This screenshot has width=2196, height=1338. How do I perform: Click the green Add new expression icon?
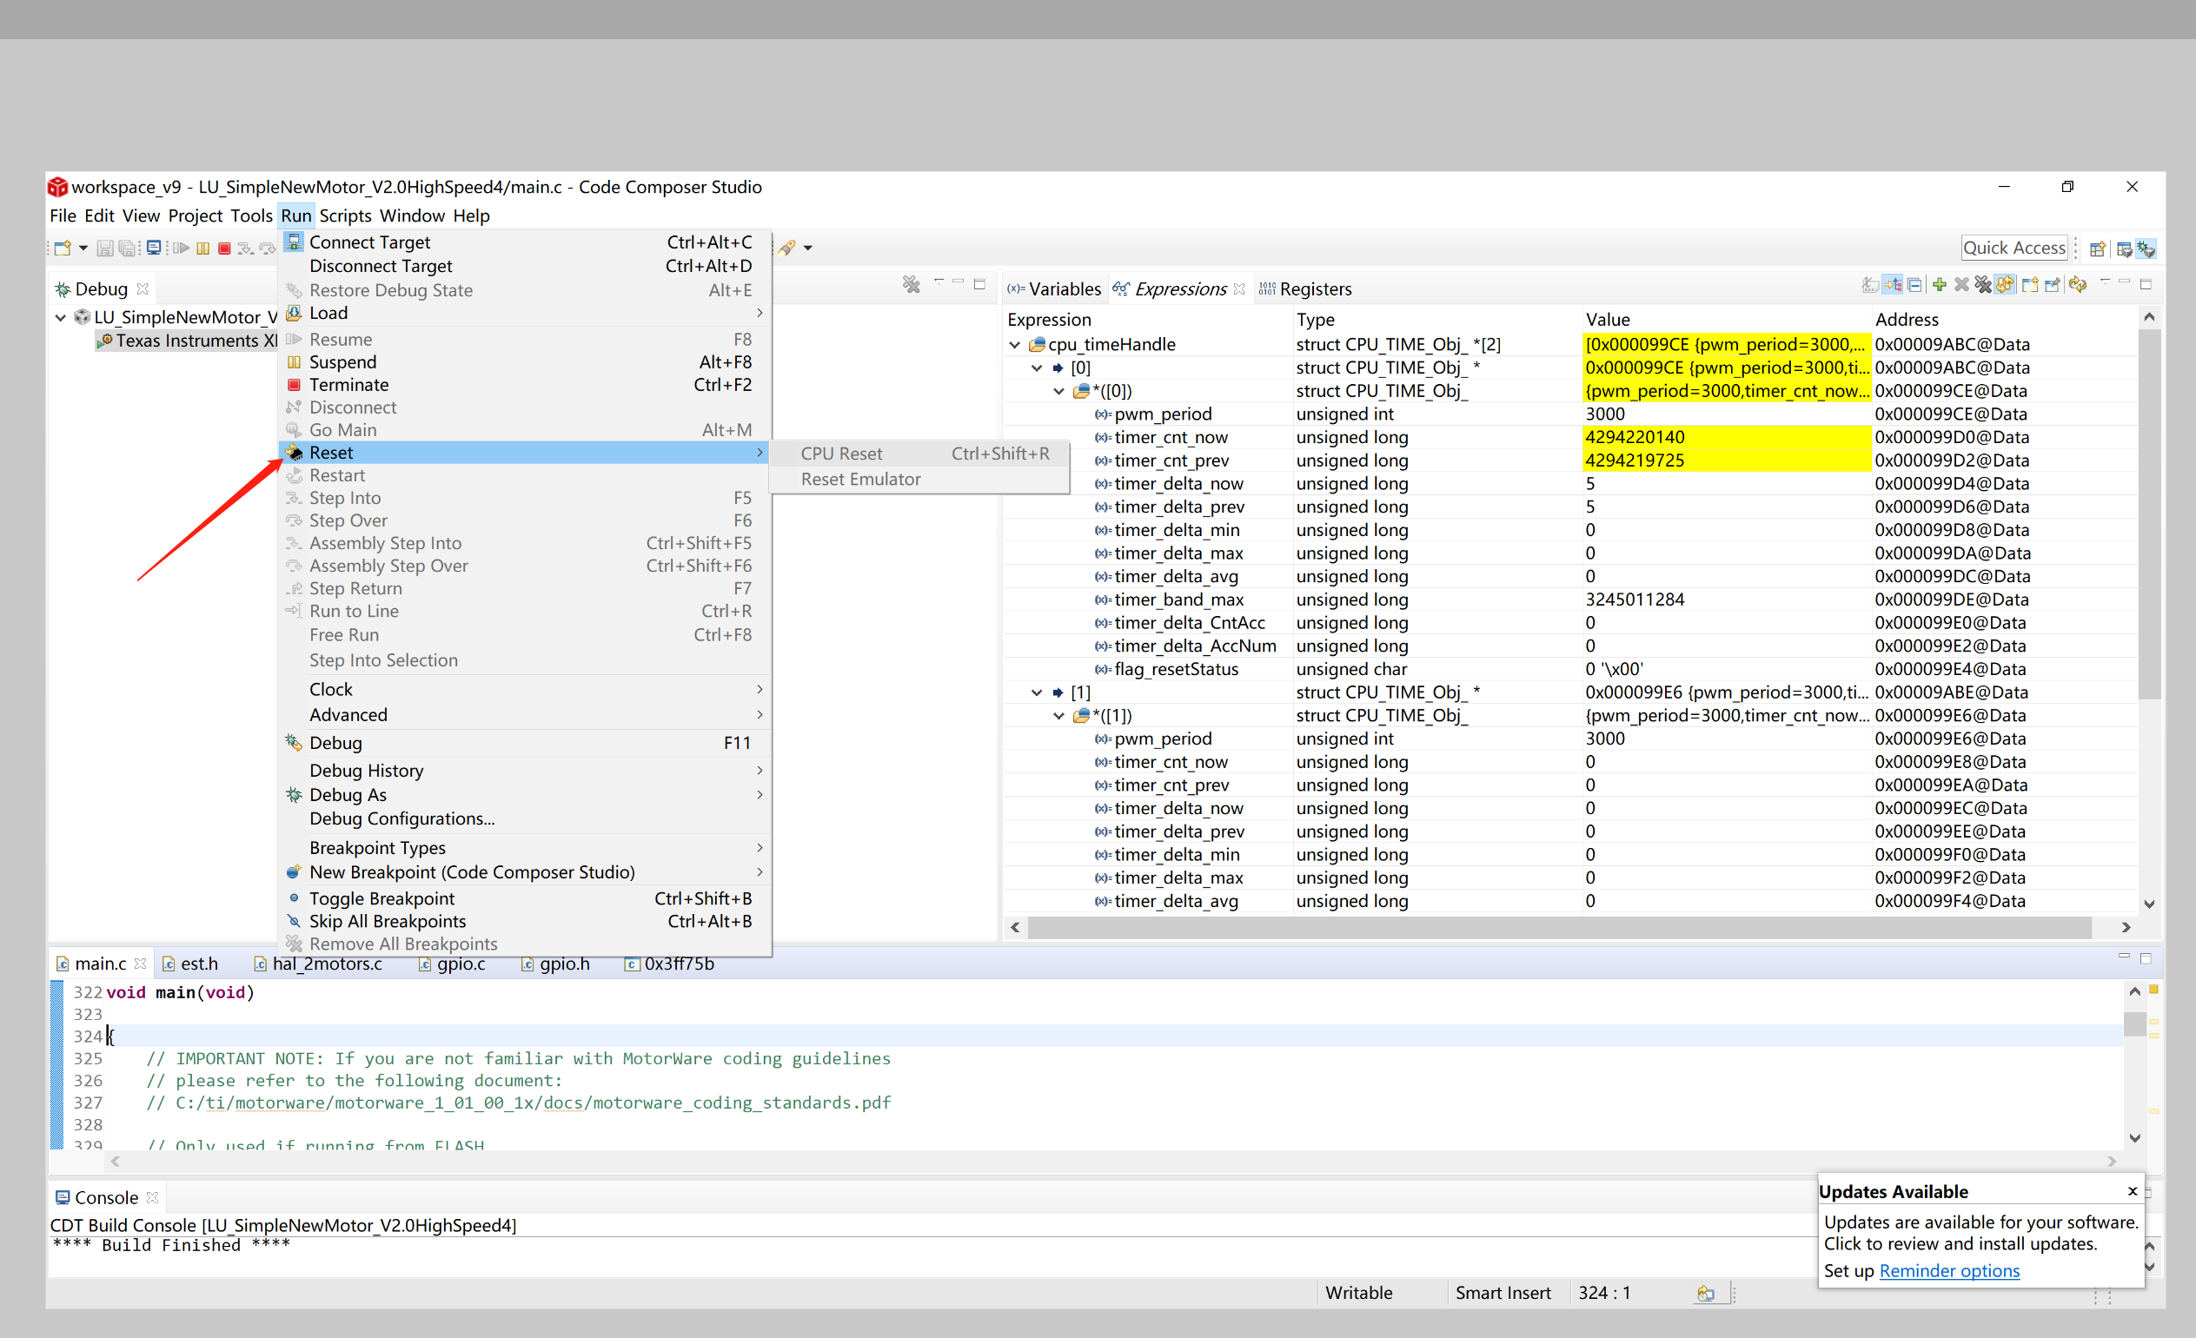pyautogui.click(x=1941, y=285)
